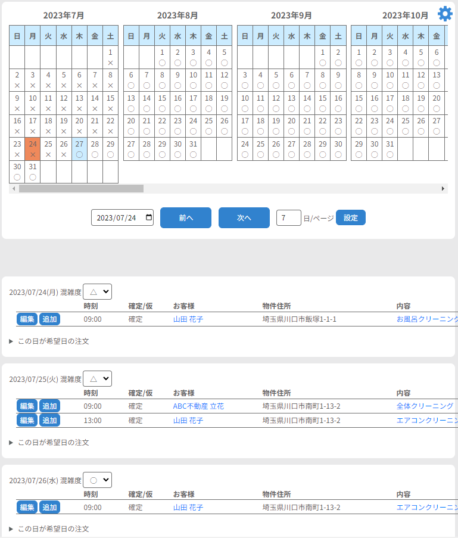Click the horizontal calendar scrollbar thumb
The height and width of the screenshot is (538, 458).
point(81,188)
